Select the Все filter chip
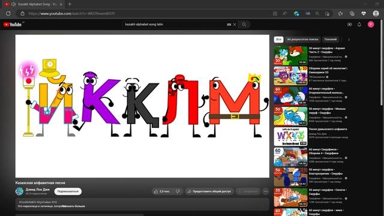The image size is (384, 216). (x=278, y=40)
